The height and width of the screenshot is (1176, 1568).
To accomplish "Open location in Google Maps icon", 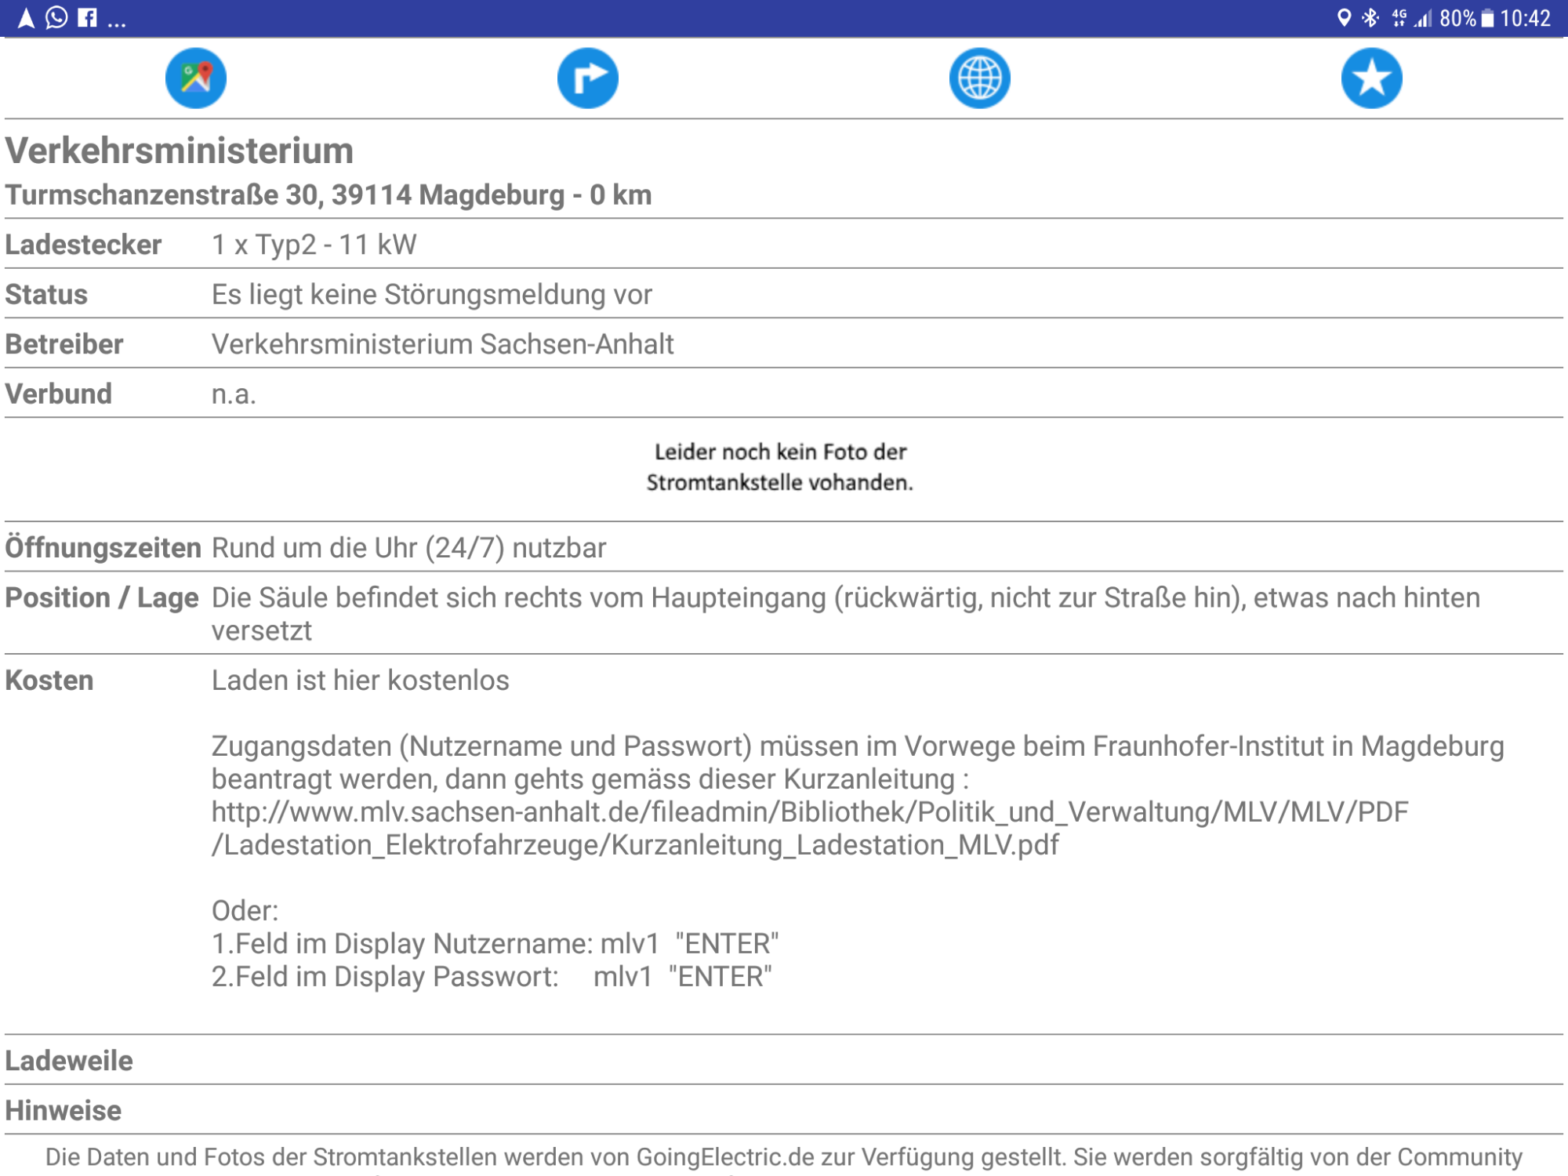I will (196, 78).
